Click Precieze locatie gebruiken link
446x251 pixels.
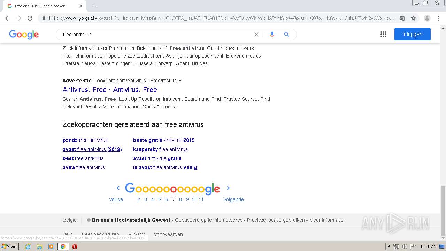[276, 220]
